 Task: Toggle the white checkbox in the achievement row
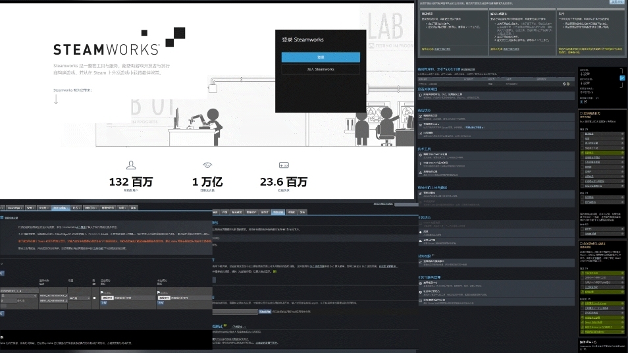(x=95, y=298)
